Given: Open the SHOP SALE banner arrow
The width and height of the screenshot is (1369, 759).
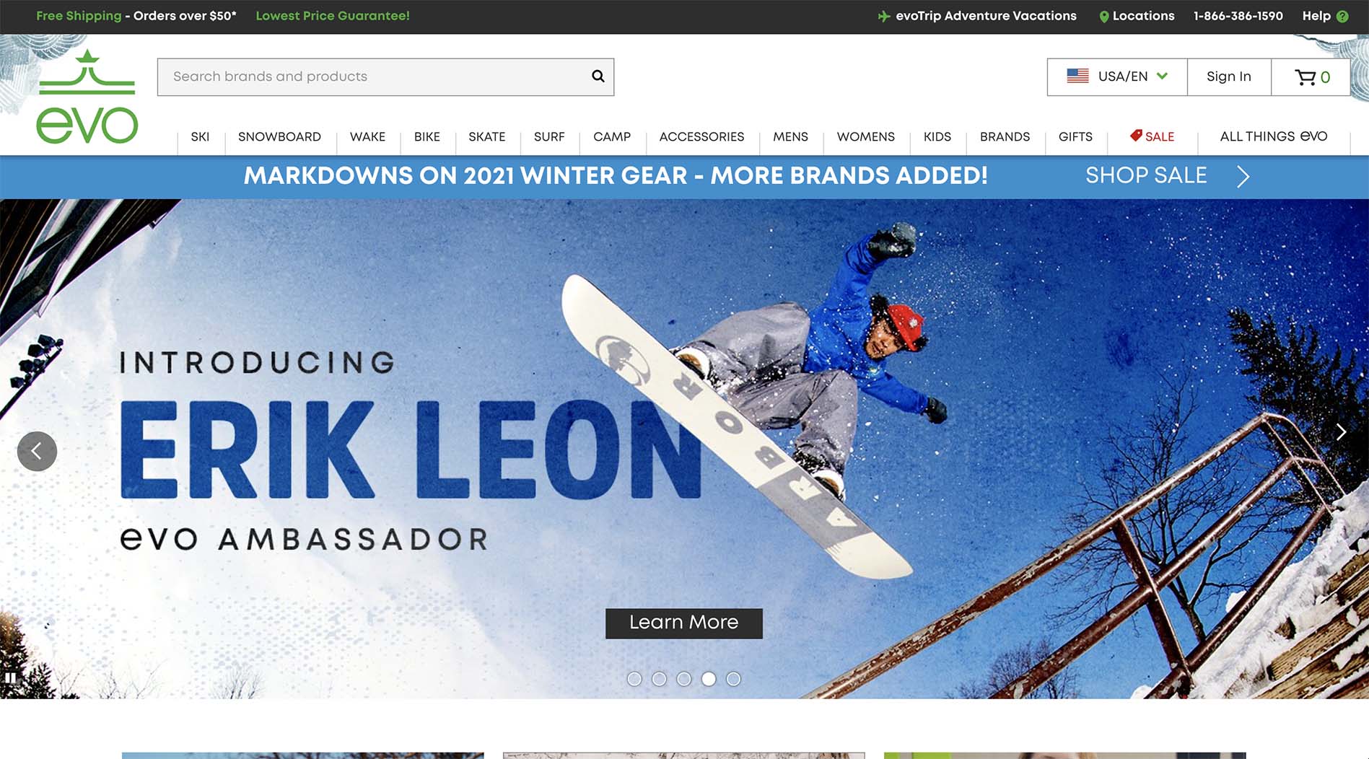Looking at the screenshot, I should [x=1243, y=177].
